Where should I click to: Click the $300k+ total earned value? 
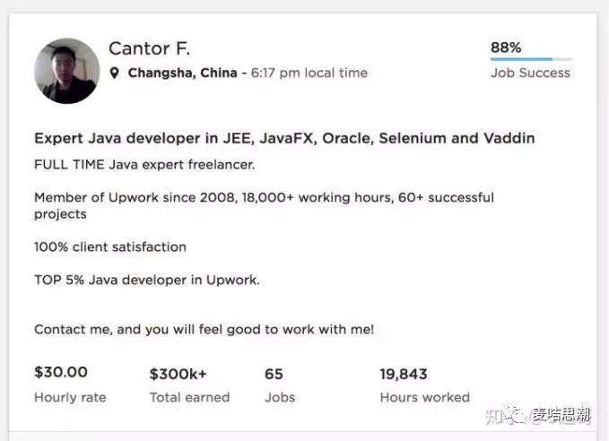pyautogui.click(x=177, y=374)
